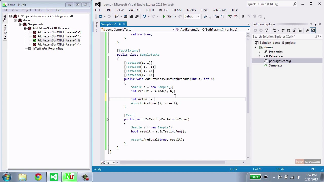Open the Tools menu in NUnit
This screenshot has width=324, height=182.
(49, 10)
